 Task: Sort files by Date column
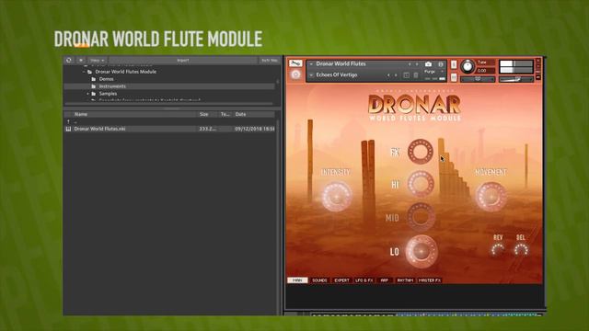coord(240,114)
